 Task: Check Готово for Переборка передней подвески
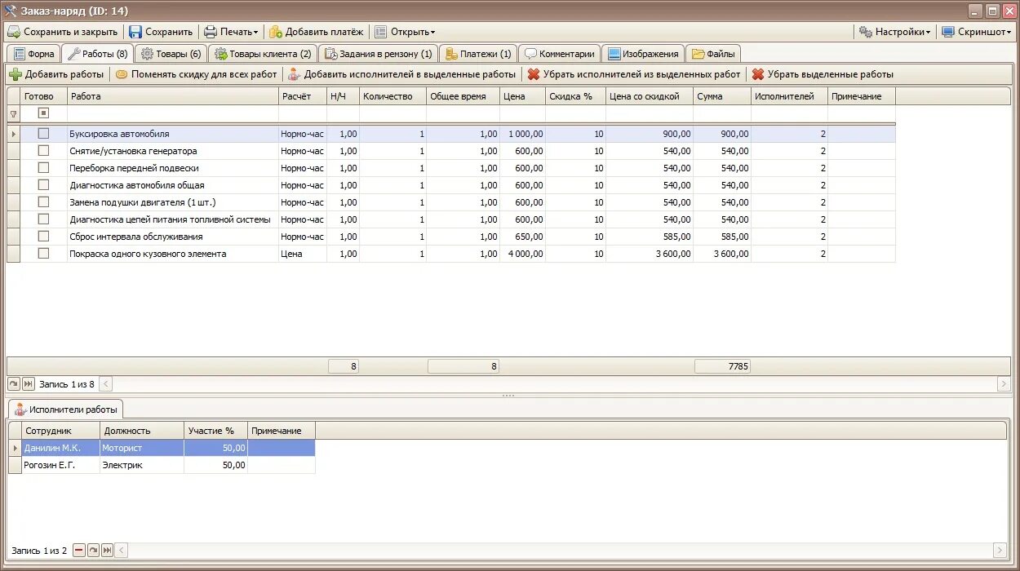[x=44, y=167]
